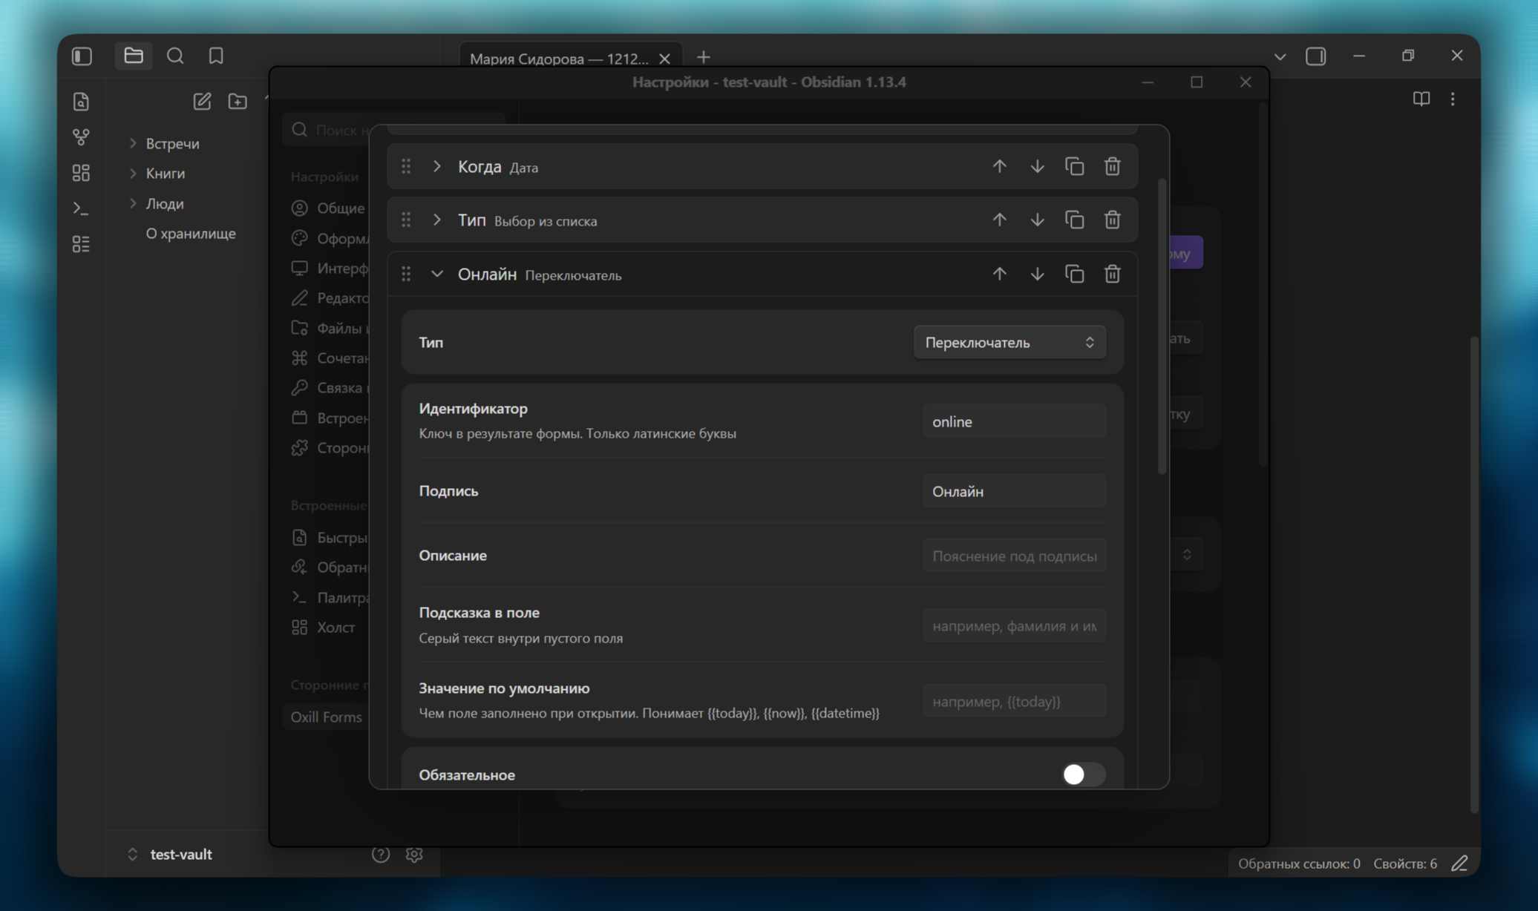Viewport: 1538px width, 911px height.
Task: Move the Онлайн field up
Action: tap(1000, 274)
